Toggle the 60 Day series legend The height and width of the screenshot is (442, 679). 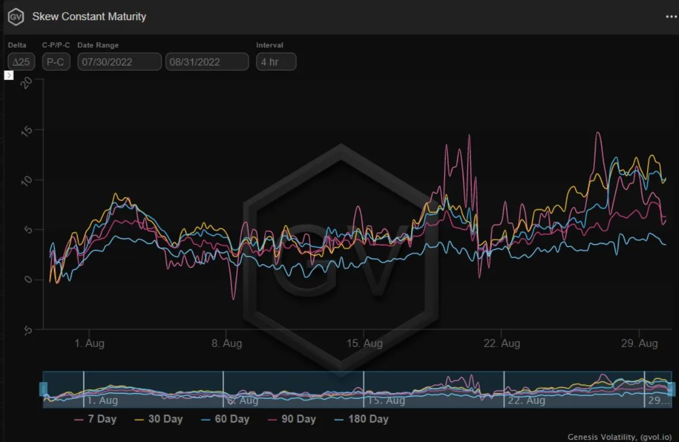[225, 419]
